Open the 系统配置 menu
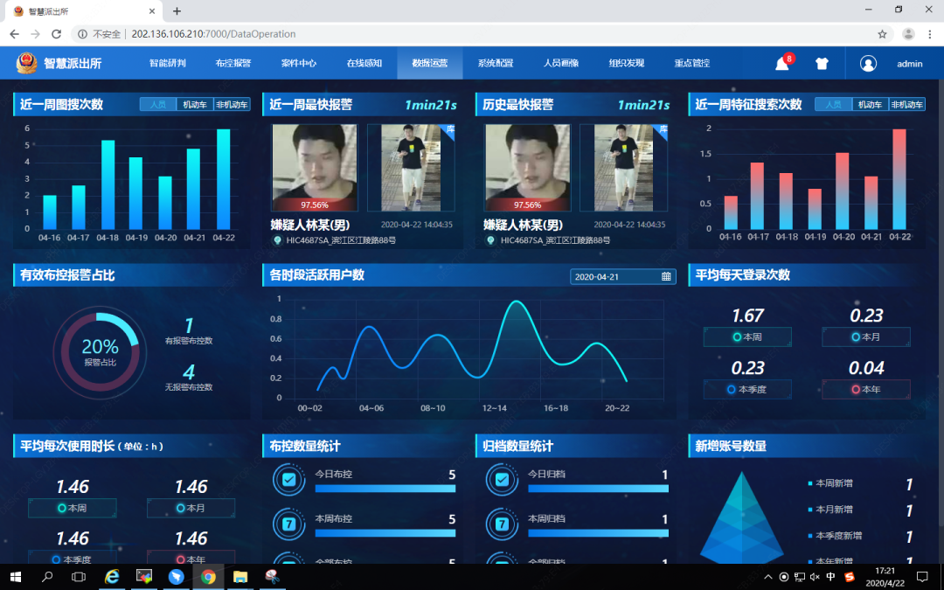This screenshot has height=590, width=944. click(x=496, y=63)
